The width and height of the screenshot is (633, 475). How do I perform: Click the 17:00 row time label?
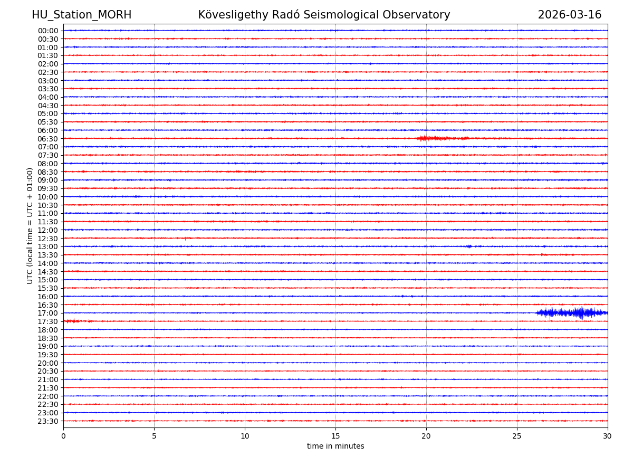click(48, 313)
